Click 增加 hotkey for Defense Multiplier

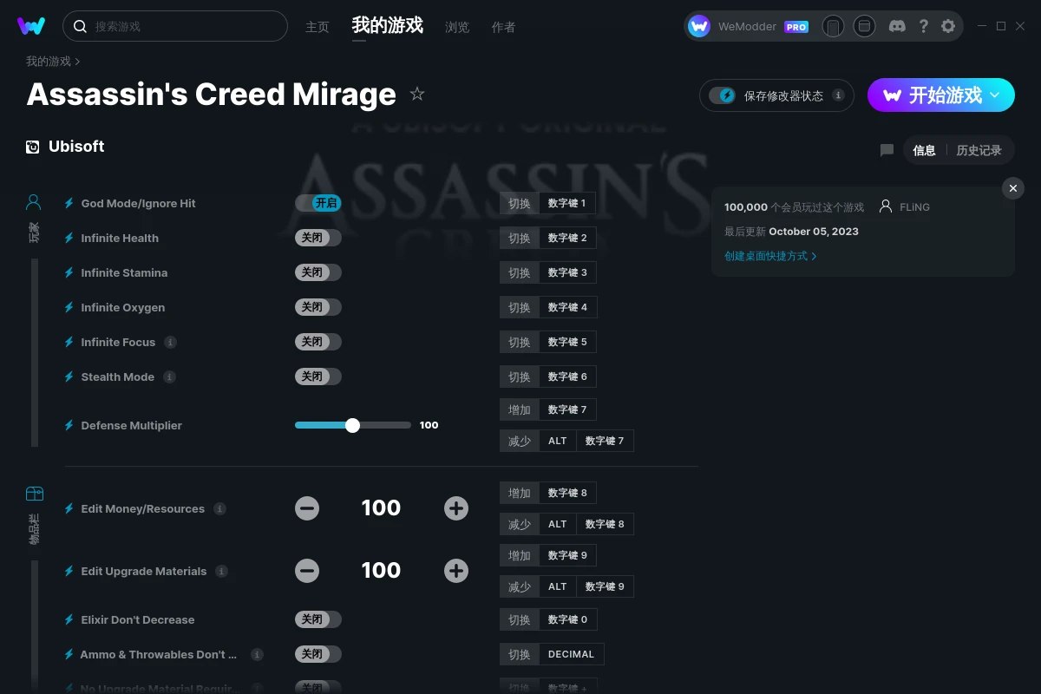coord(520,409)
